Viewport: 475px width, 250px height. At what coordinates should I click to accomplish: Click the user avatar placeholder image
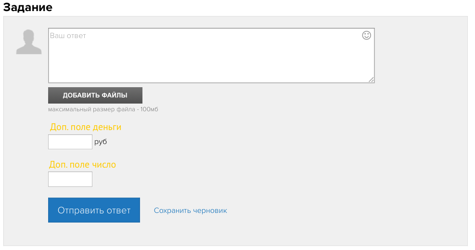tap(29, 42)
